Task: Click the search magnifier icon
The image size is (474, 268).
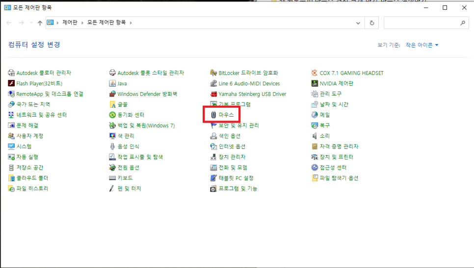Action: 463,23
